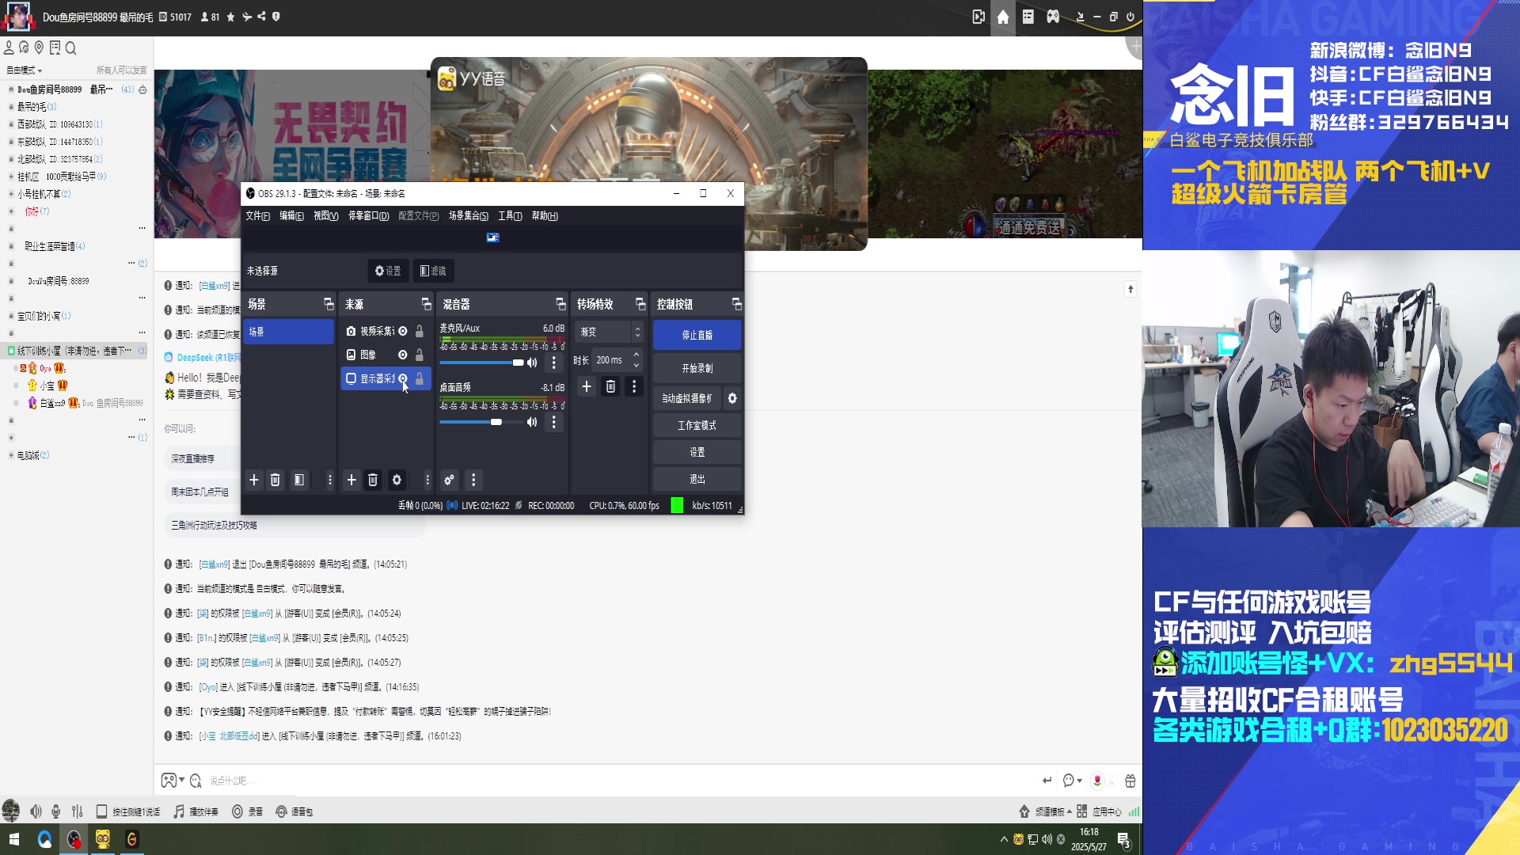Open 麦克风/Aux three-dot options menu
The height and width of the screenshot is (855, 1520).
tap(554, 363)
